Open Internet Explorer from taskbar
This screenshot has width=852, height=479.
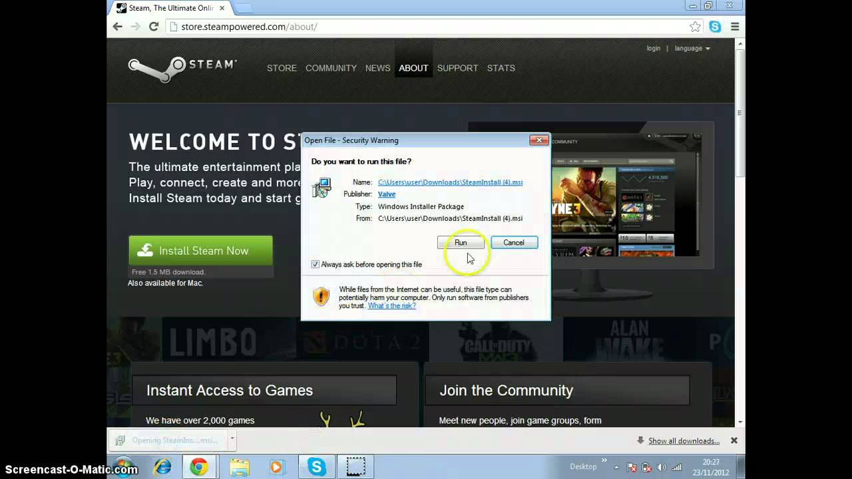click(x=162, y=467)
